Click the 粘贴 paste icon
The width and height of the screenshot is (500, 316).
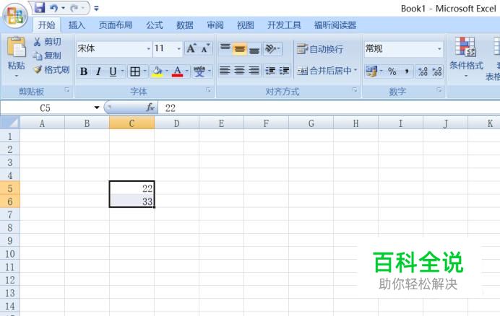(17, 47)
